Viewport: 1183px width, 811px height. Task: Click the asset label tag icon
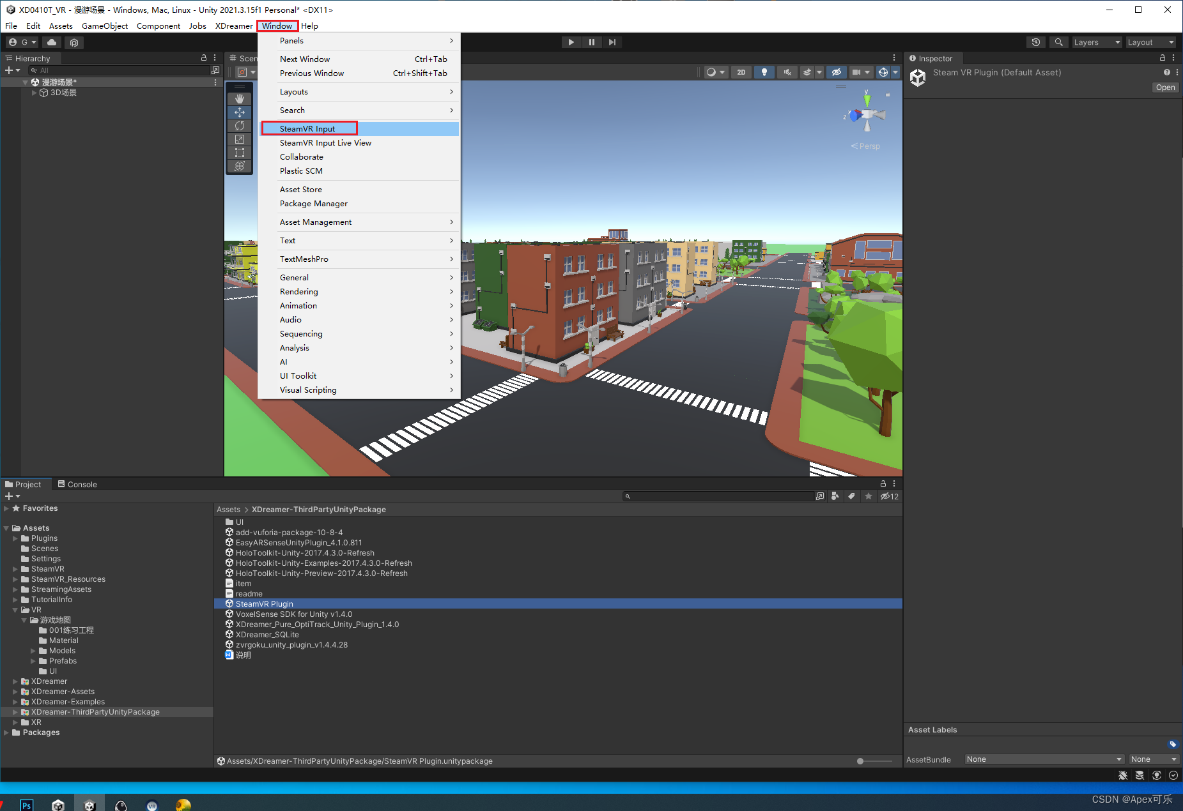[x=1173, y=744]
